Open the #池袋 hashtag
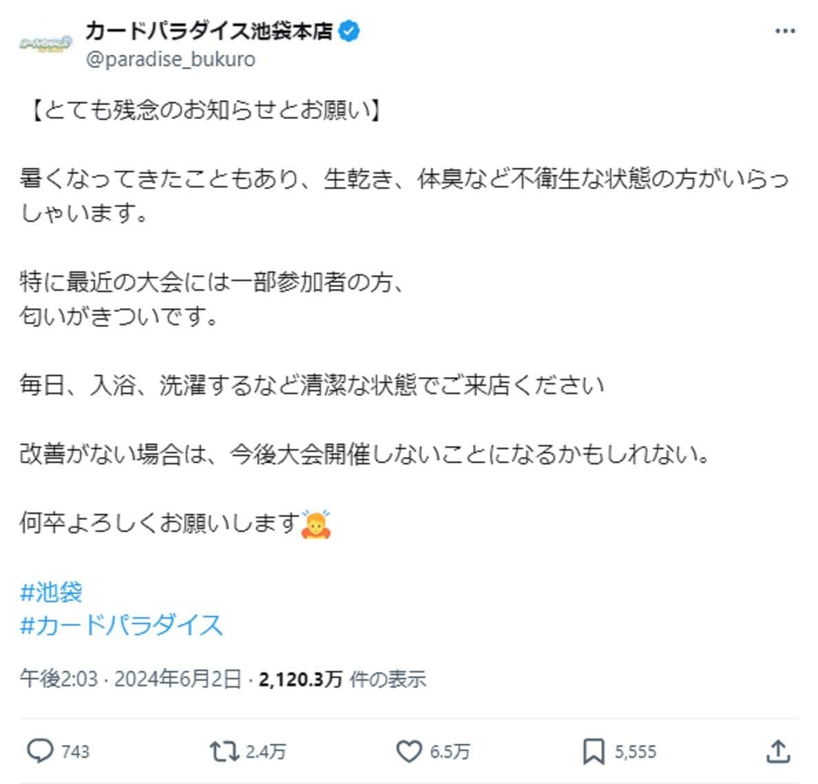The image size is (818, 784). [52, 592]
